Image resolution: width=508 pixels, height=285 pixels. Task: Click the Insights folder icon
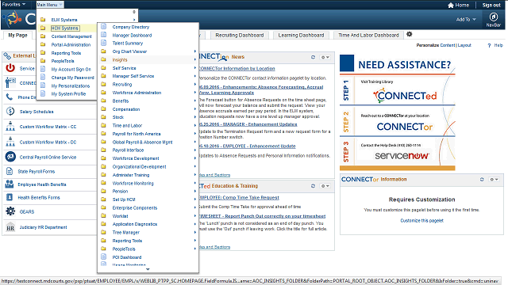104,59
